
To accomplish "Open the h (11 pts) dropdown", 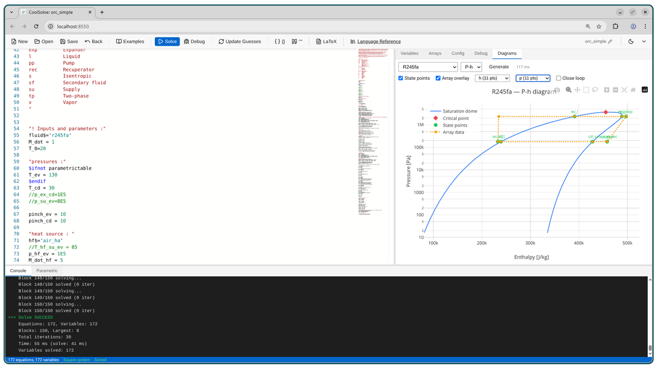I will tap(492, 78).
